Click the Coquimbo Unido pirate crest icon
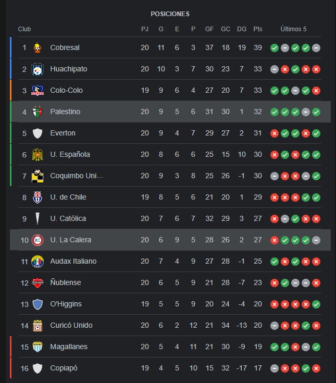Viewport: 336px width, 383px height. 38,176
